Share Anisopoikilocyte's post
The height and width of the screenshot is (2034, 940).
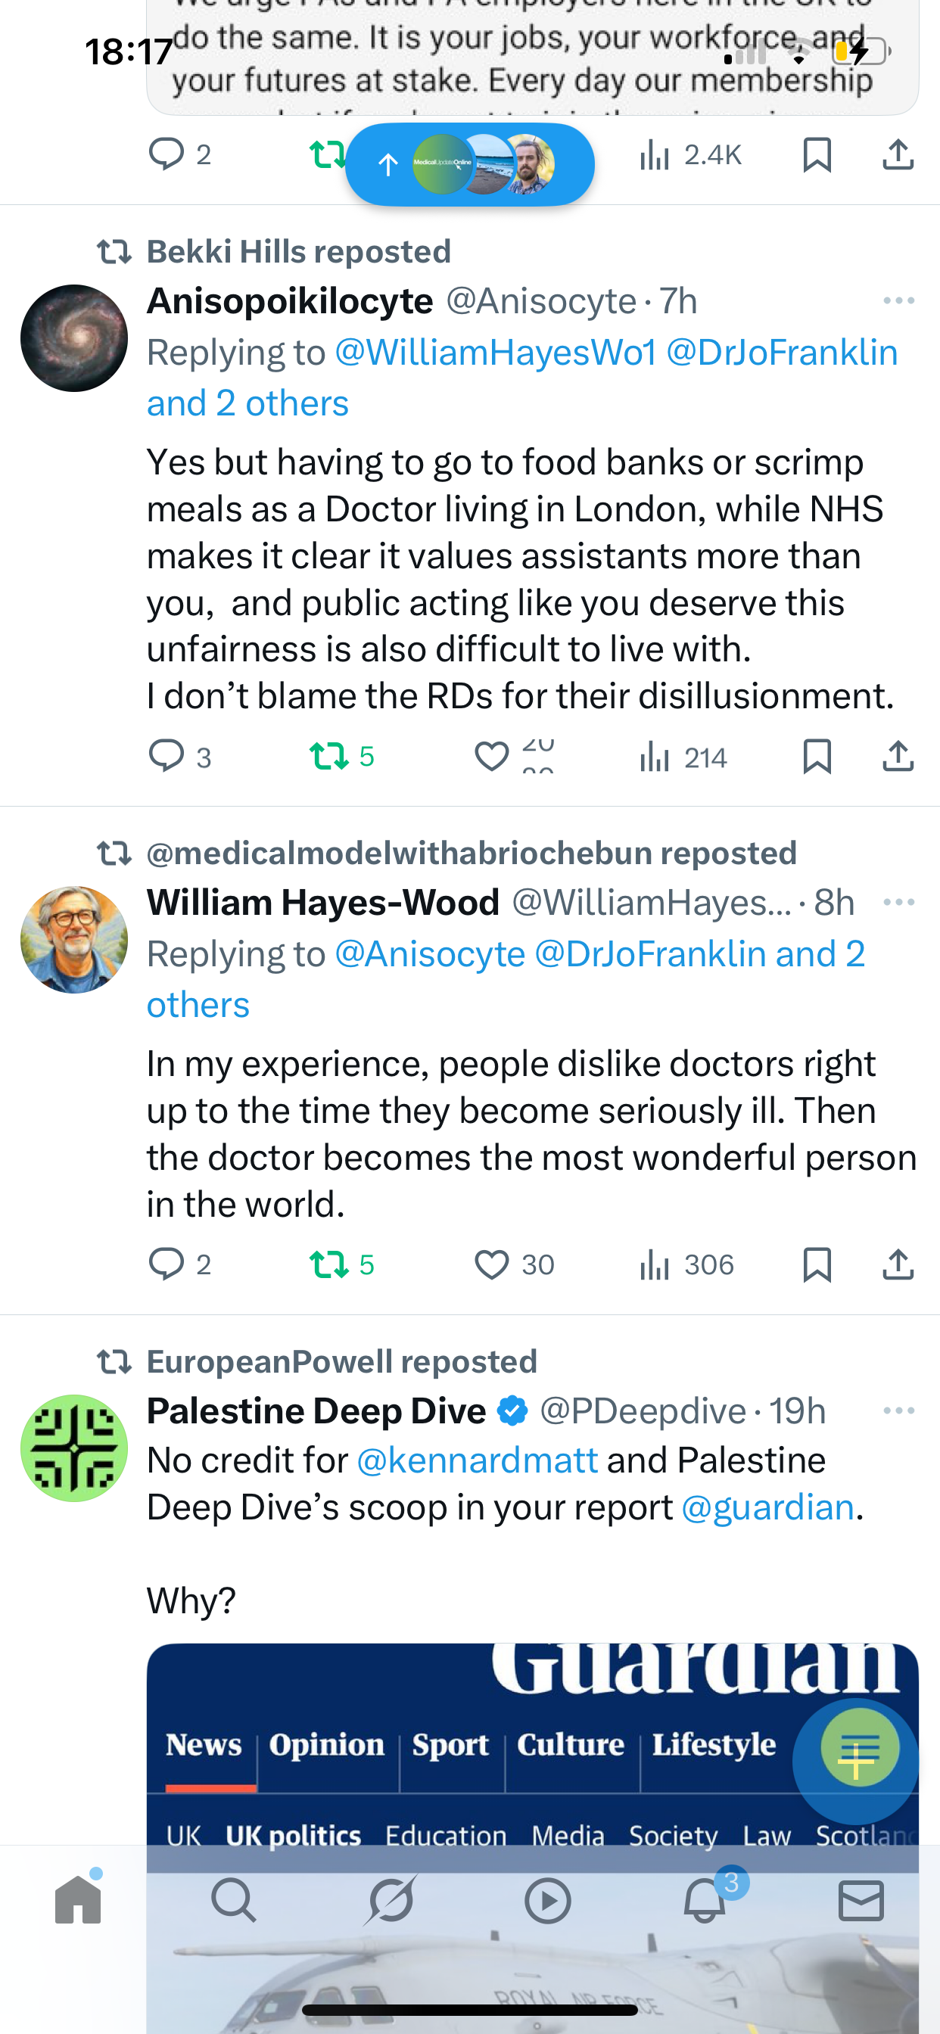pyautogui.click(x=898, y=757)
